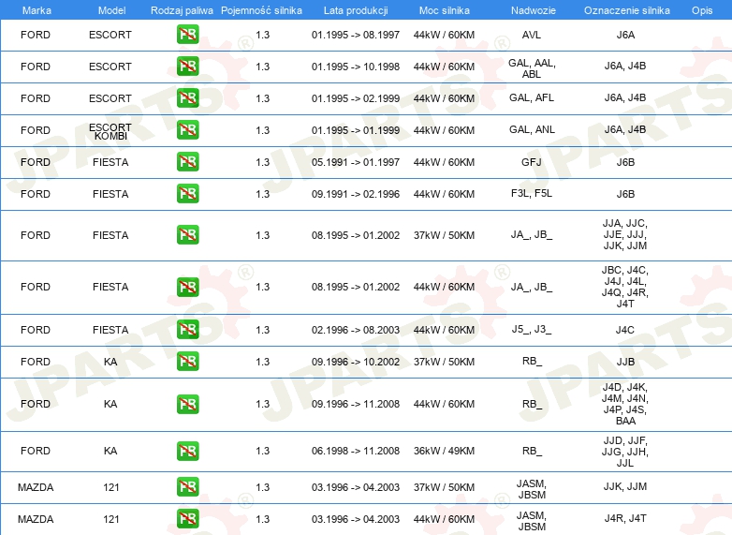The height and width of the screenshot is (535, 732).
Task: Click the petrol icon in the Fiesta 37kW / 50KM row
Action: coord(187,234)
